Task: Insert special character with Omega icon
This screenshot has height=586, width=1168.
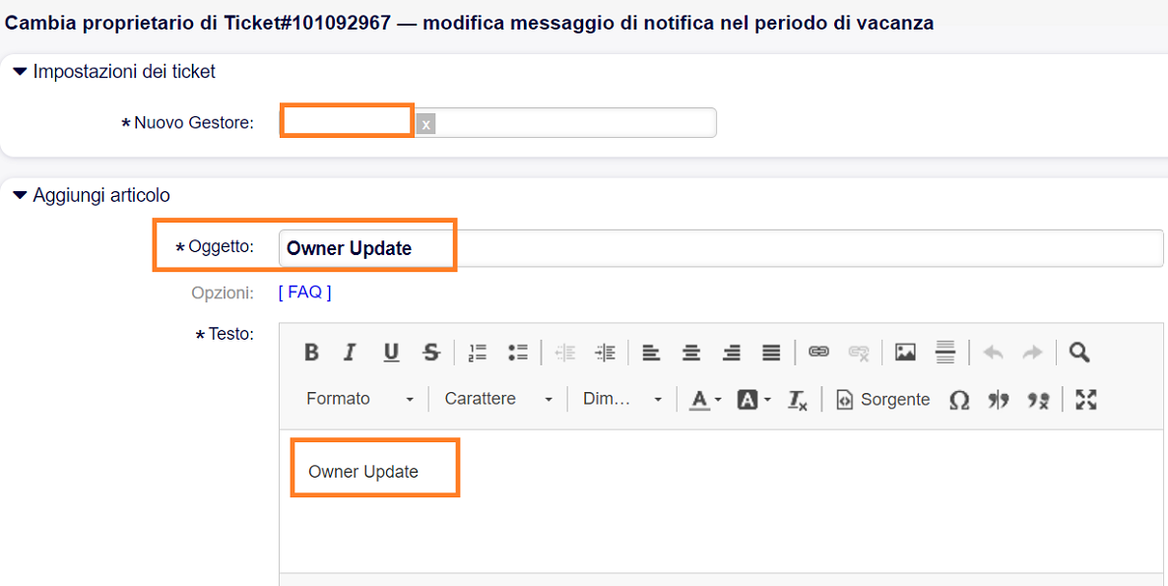Action: 958,400
